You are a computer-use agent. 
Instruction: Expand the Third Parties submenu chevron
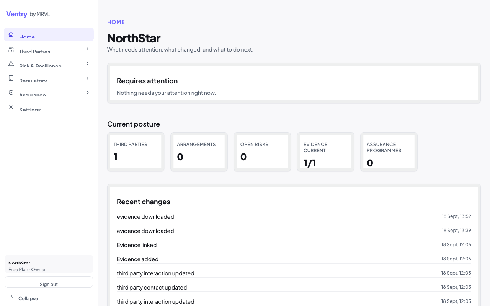(x=88, y=49)
